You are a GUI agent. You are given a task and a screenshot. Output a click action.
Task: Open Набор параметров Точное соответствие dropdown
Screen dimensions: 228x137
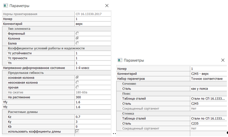(208, 79)
